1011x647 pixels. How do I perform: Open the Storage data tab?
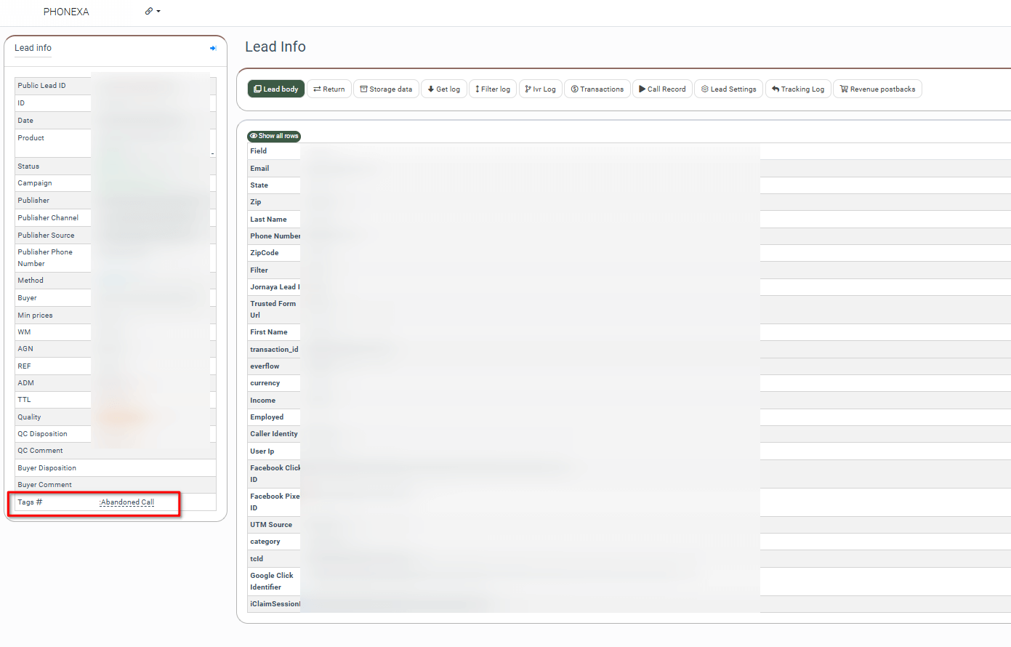(x=386, y=89)
